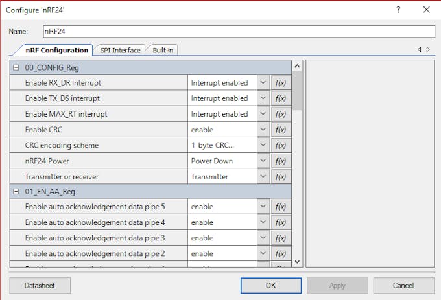Collapse the 01_EN_AA_Reg section
Screen dimensions: 441x300
click(16, 192)
